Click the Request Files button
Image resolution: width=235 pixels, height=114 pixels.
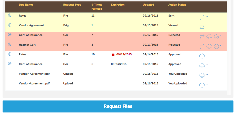pyautogui.click(x=118, y=106)
